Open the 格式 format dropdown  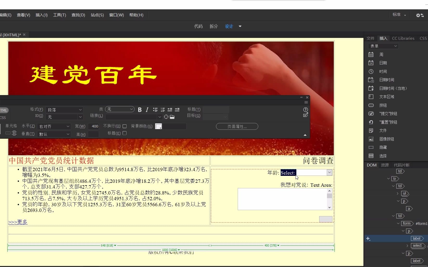pyautogui.click(x=64, y=110)
